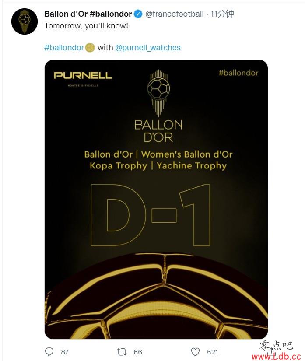
Task: Click the golden ball emoji after hashtag
Action: point(90,48)
